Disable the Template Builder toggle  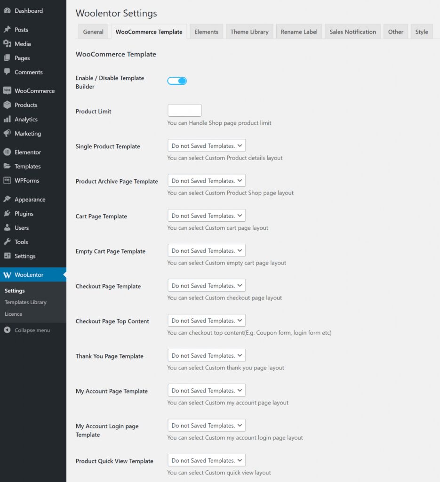(x=177, y=80)
